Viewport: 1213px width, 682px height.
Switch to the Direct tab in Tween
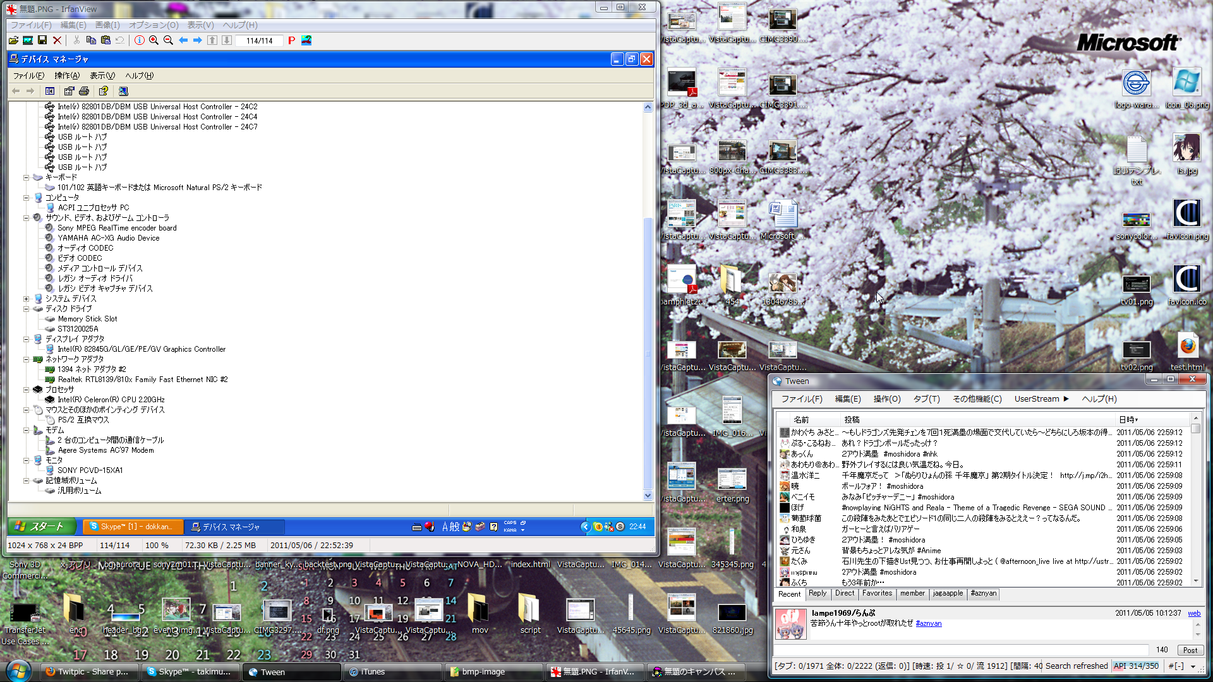click(x=845, y=594)
